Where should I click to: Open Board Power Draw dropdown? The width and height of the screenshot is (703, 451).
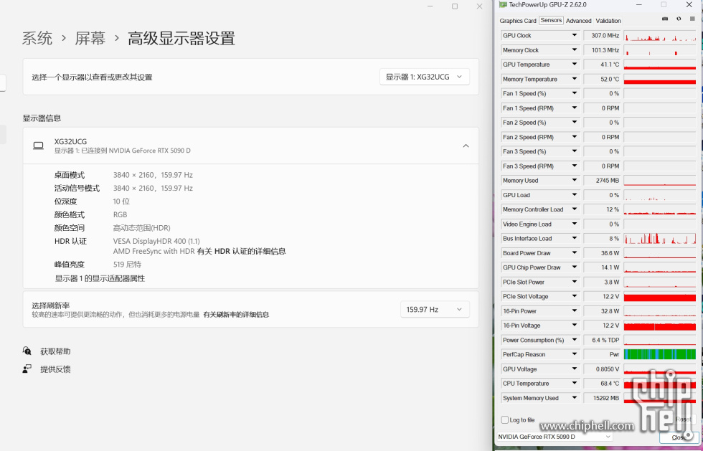click(574, 253)
